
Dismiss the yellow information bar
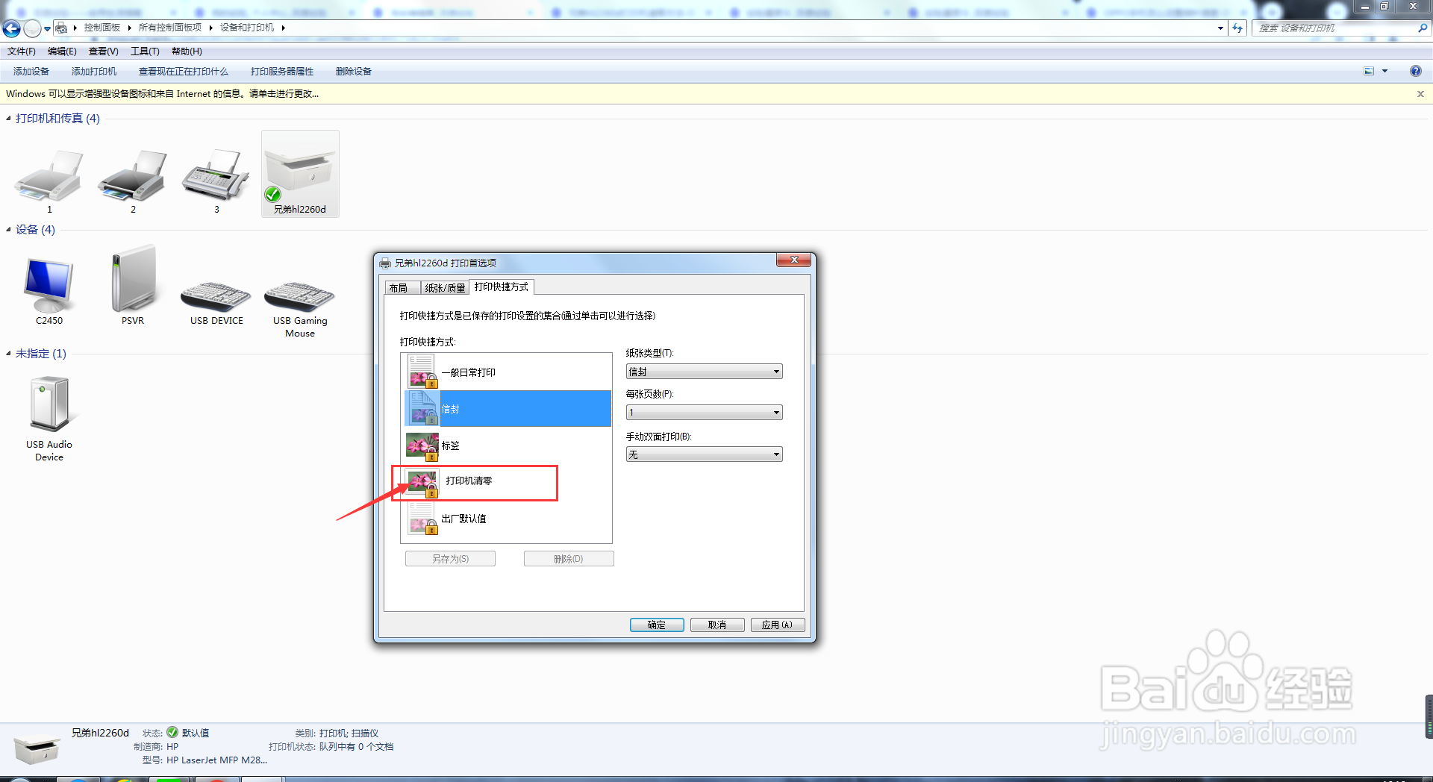(x=1420, y=94)
